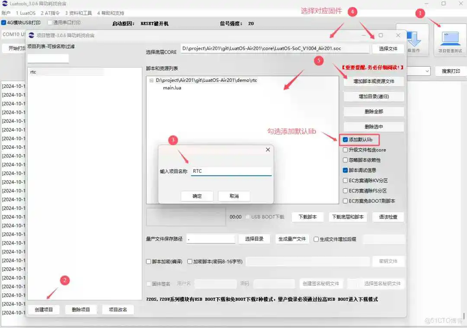Collapse the rtc folder in the resource tree
The image size is (467, 328).
point(152,80)
